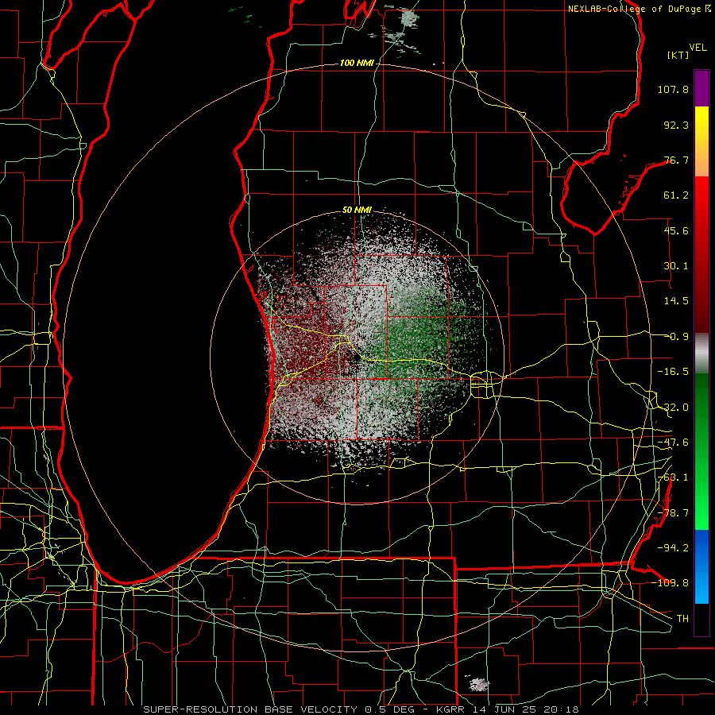Select the -0.9 velocity scale value
This screenshot has width=715, height=715.
[x=676, y=337]
